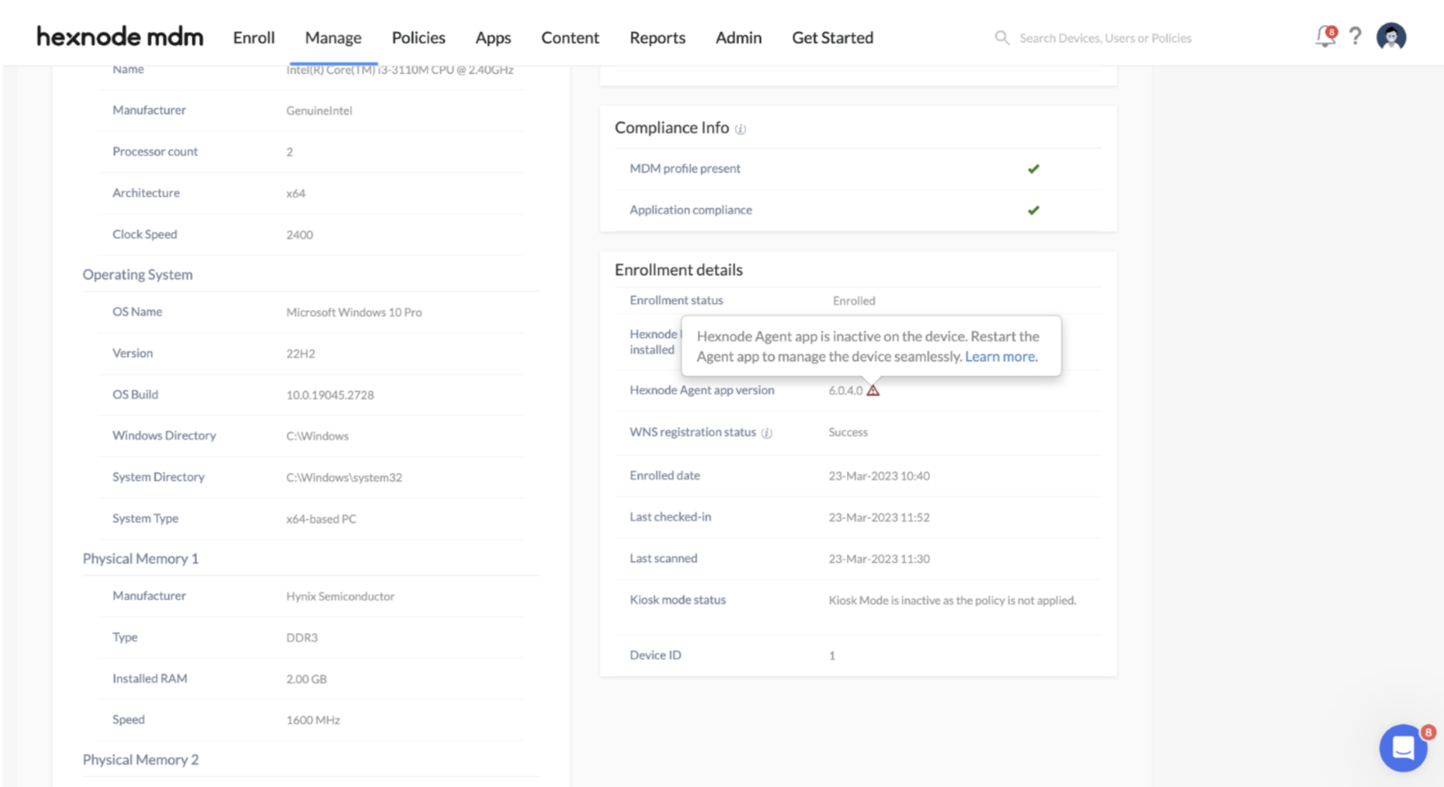Click the Application compliance check mark
Viewport: 1444px width, 787px height.
click(x=1033, y=210)
